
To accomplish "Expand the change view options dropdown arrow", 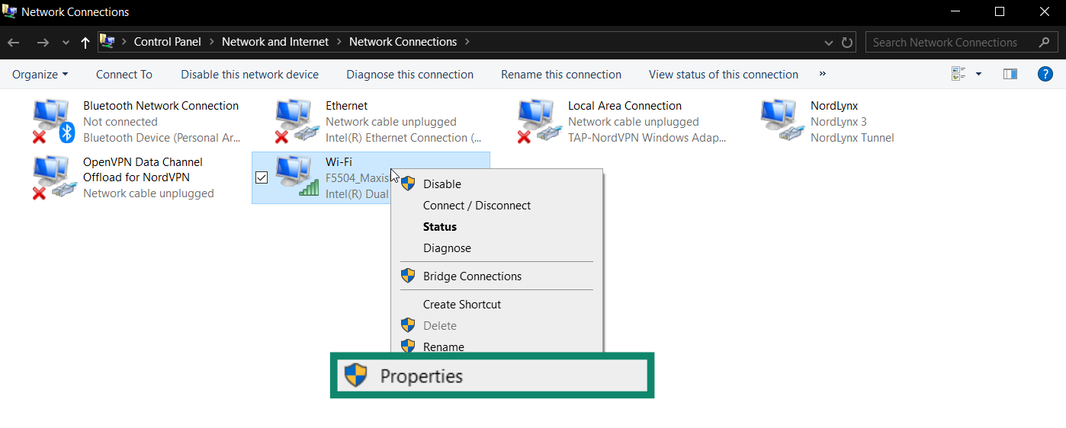I will coord(978,74).
